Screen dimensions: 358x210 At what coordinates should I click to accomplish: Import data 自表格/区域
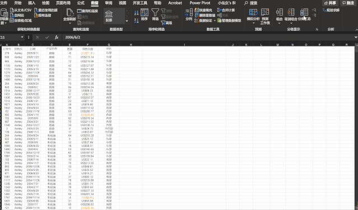21,21
